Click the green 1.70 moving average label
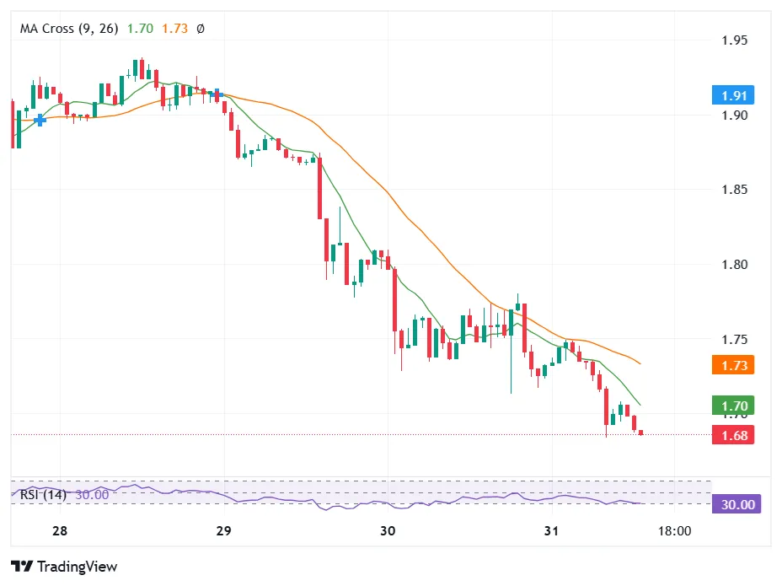782x586 pixels. point(732,406)
